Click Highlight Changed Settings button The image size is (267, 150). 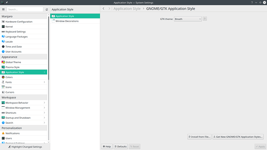25,147
